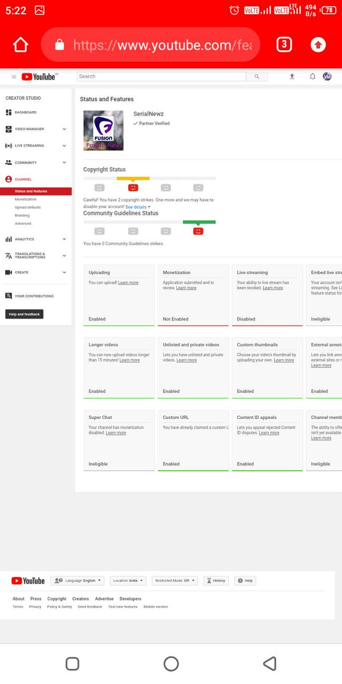This screenshot has height=684, width=342.
Task: Click the Create camera icon
Action: point(9,272)
